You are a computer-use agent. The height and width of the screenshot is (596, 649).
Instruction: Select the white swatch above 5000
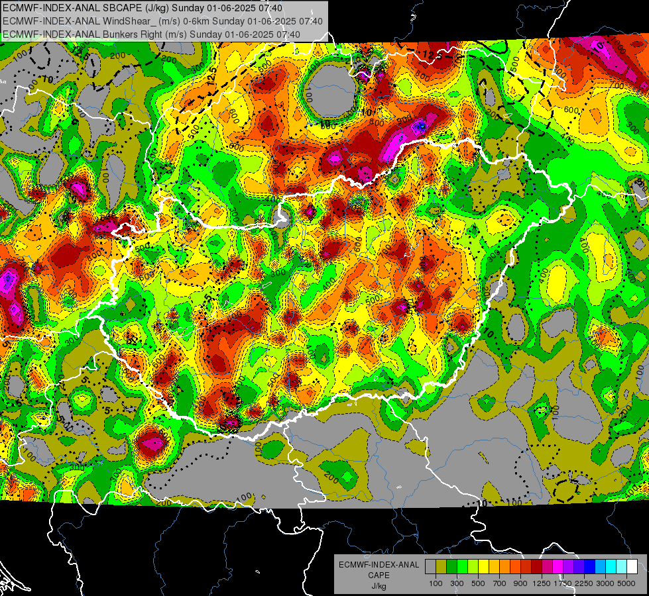[x=632, y=566]
